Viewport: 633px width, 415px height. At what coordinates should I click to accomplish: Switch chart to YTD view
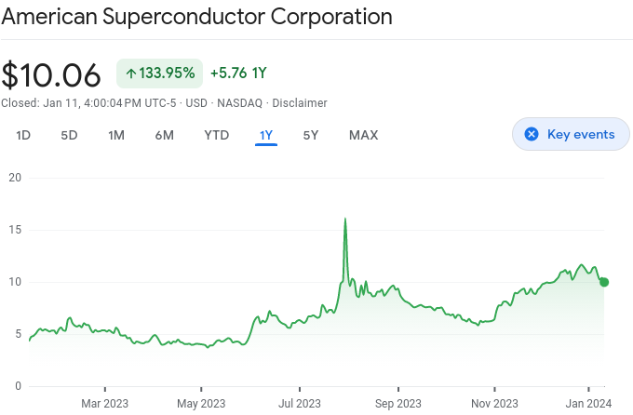tap(217, 135)
